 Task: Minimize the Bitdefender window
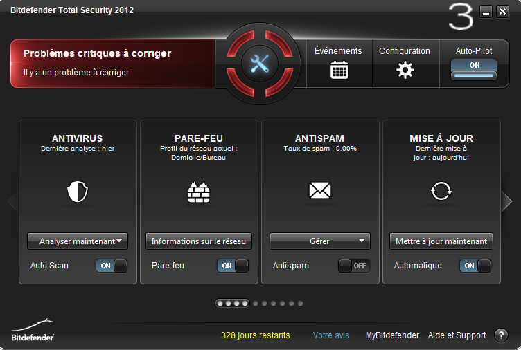point(486,12)
